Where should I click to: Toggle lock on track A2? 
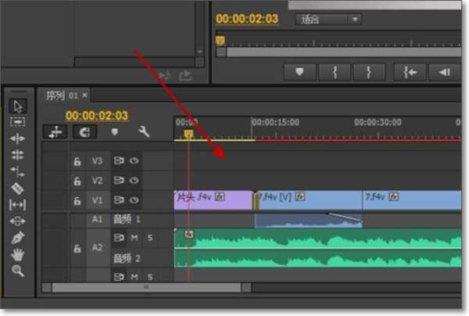[x=77, y=248]
